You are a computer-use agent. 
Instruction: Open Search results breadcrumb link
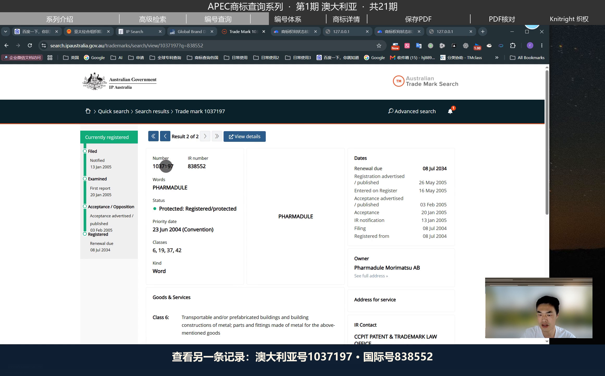152,111
